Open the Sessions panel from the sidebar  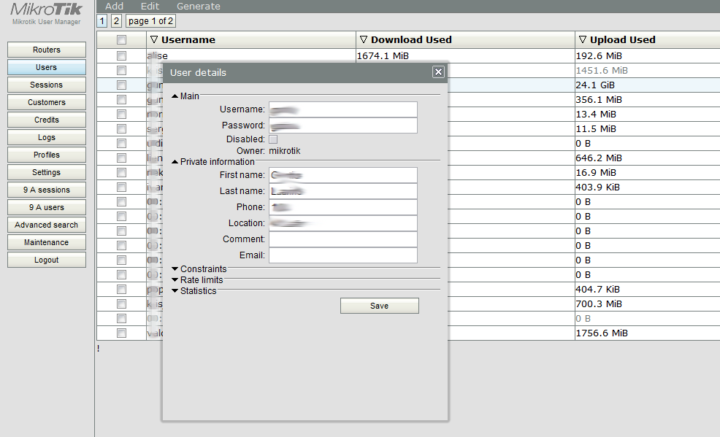pyautogui.click(x=46, y=85)
